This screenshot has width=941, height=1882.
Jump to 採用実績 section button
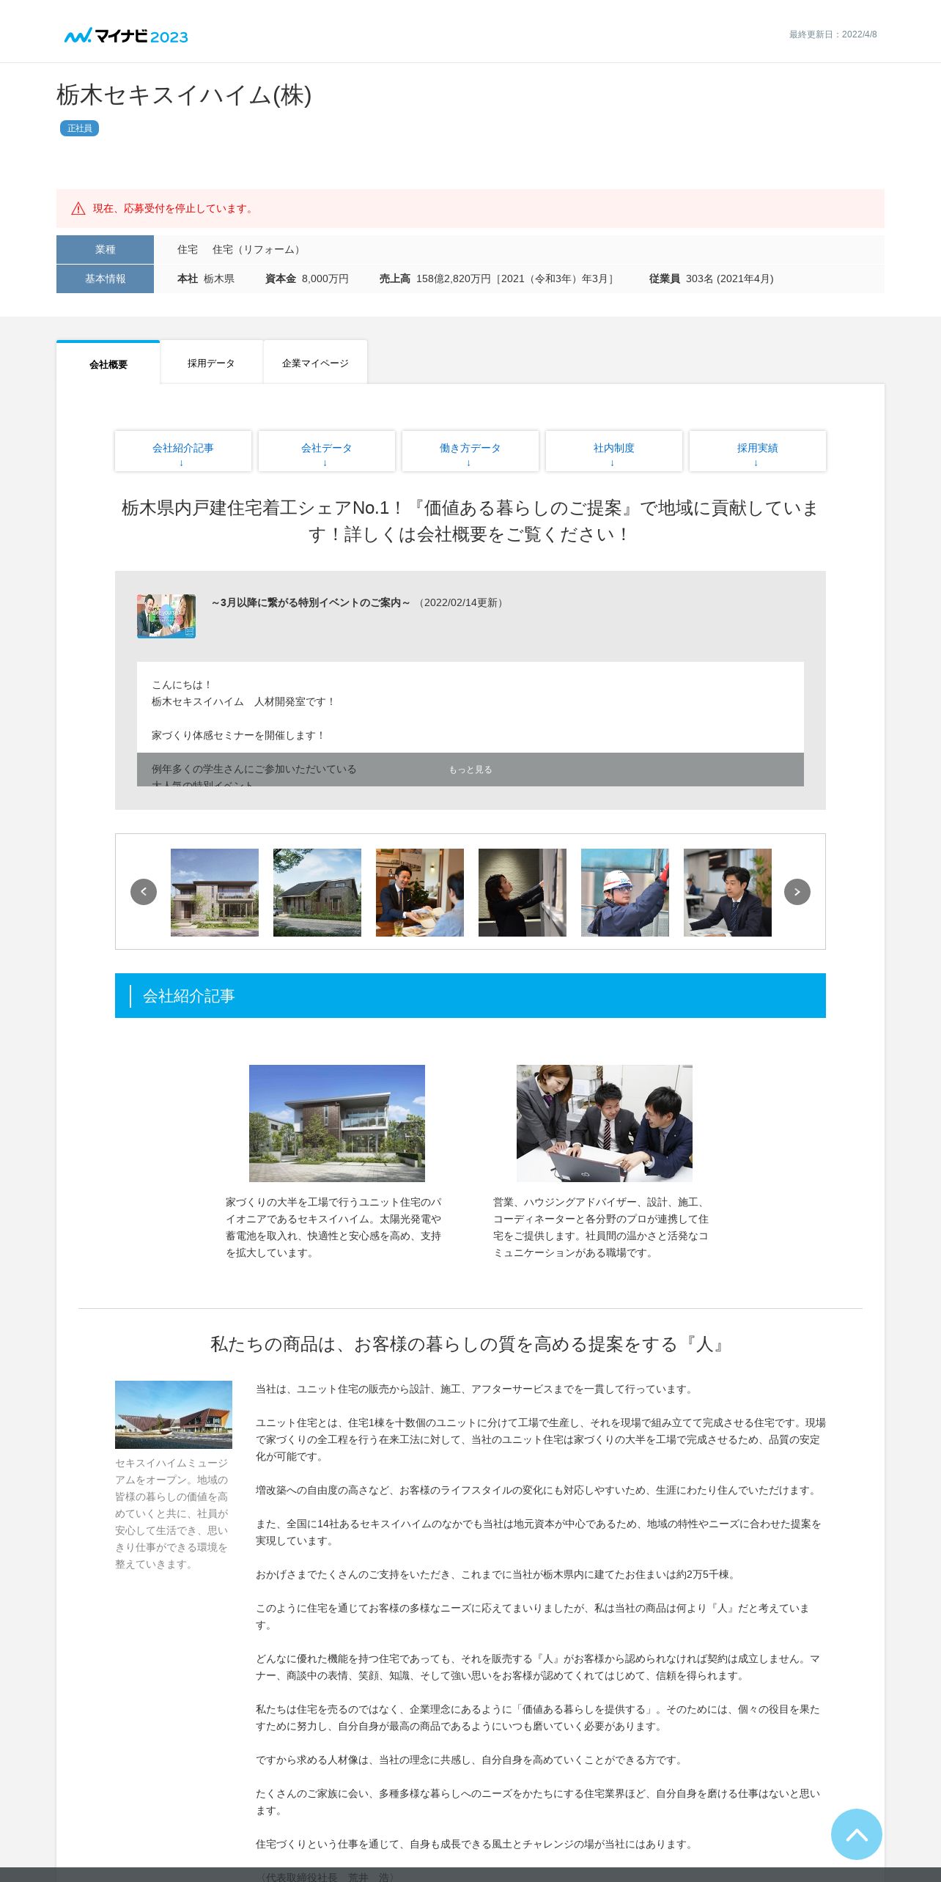pyautogui.click(x=758, y=451)
